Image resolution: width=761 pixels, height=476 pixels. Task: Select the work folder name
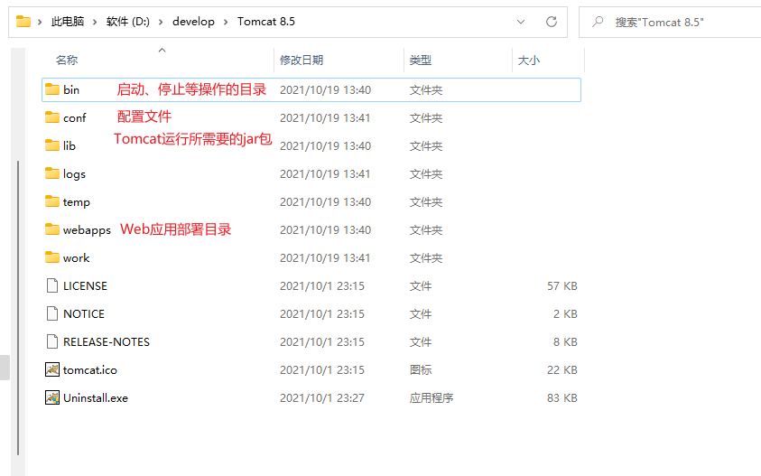click(x=76, y=258)
